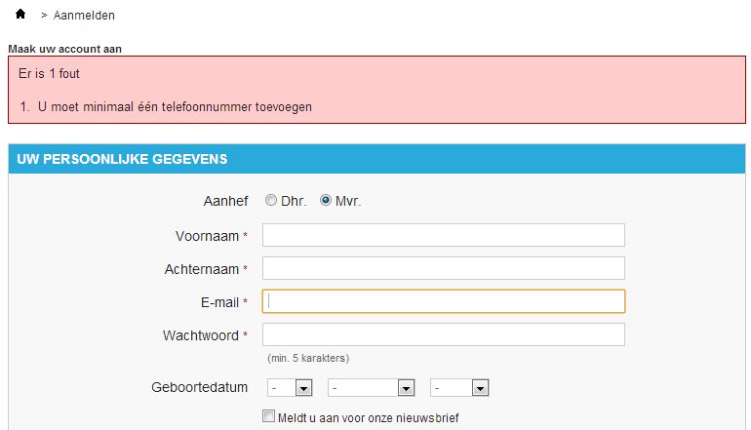
Task: Click the Uw Persoonlijke Gegevens header
Action: tap(122, 159)
